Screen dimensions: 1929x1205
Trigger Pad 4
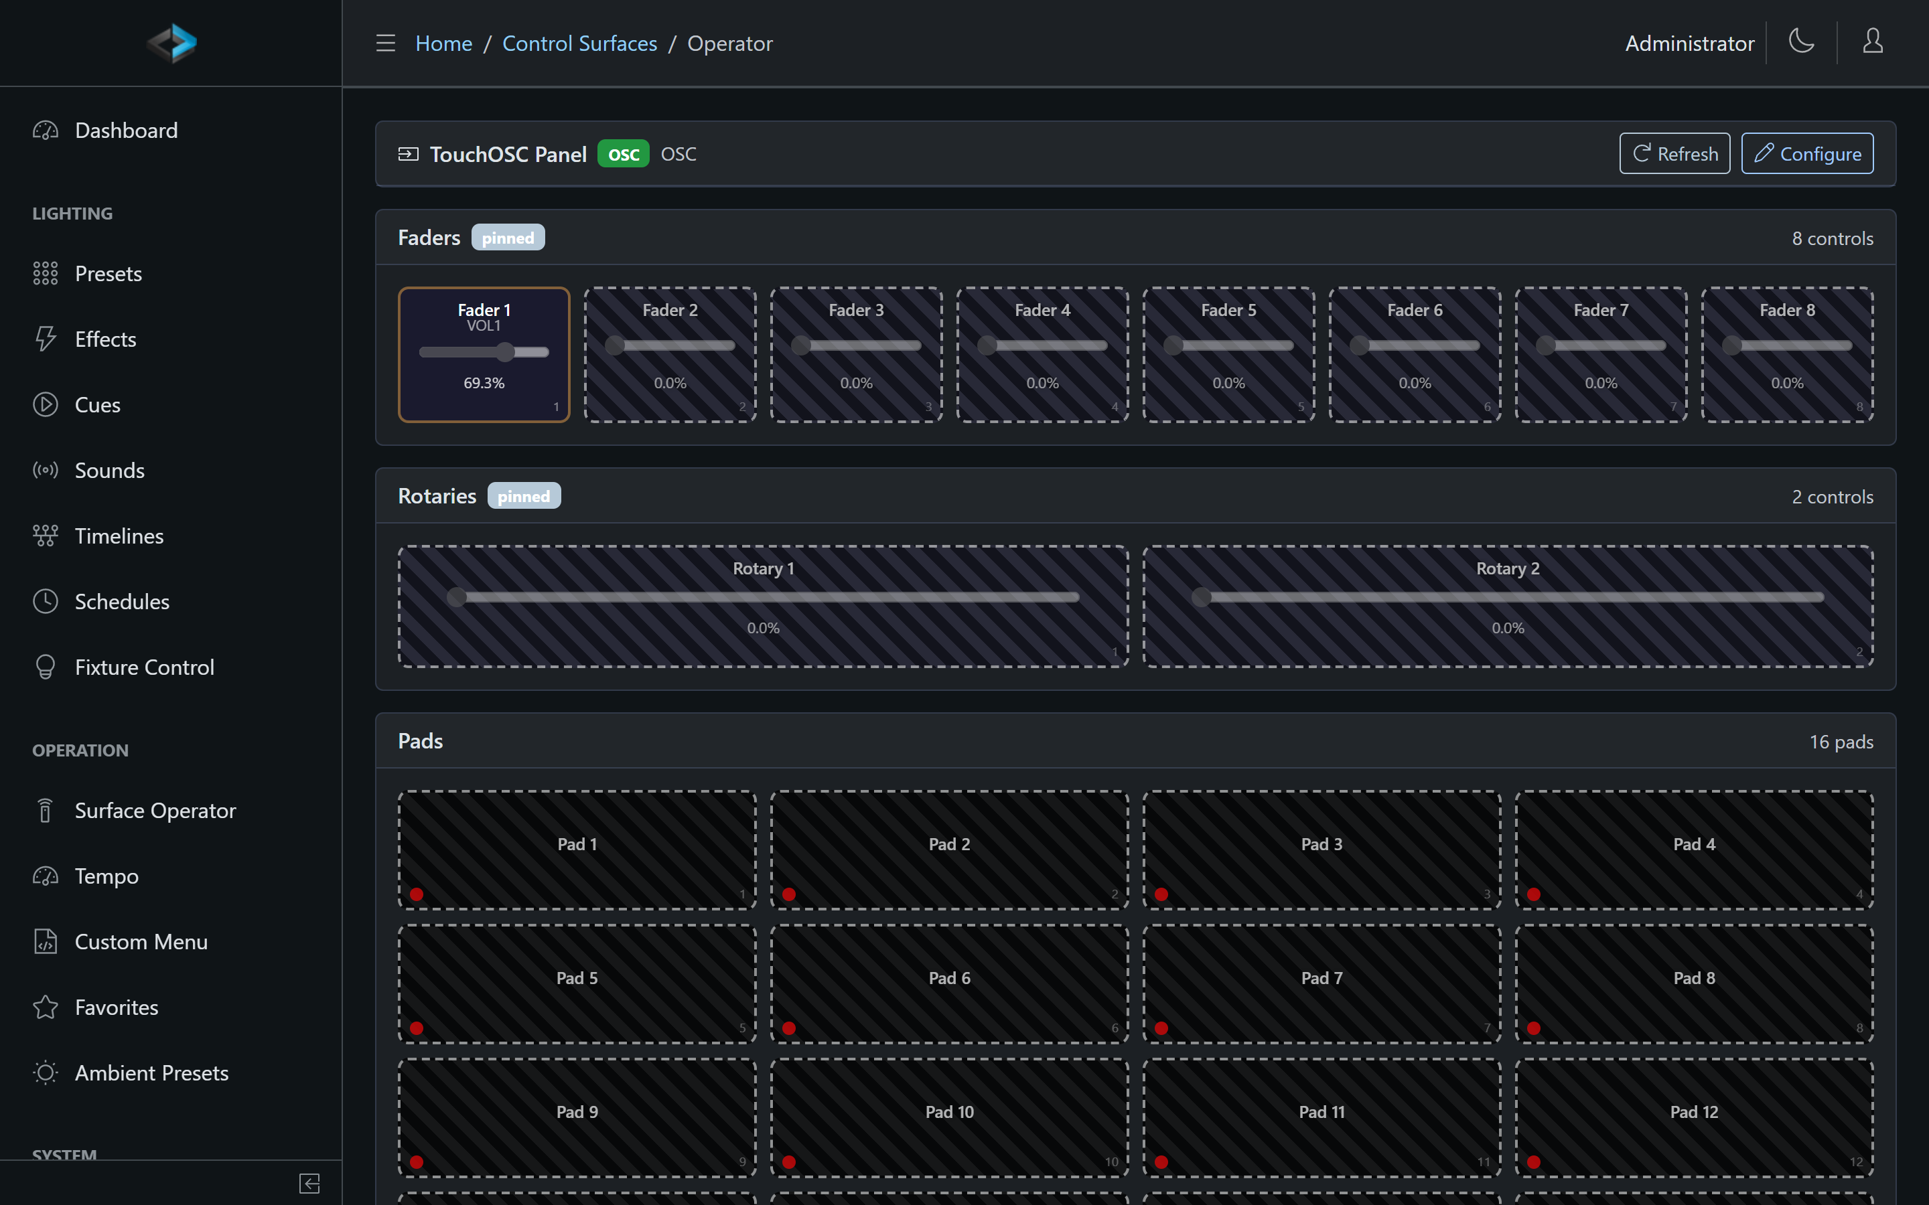pyautogui.click(x=1694, y=850)
